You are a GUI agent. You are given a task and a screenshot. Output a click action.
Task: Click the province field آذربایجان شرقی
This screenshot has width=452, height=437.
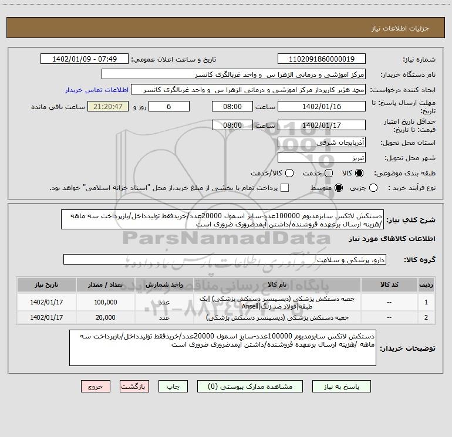[322, 143]
